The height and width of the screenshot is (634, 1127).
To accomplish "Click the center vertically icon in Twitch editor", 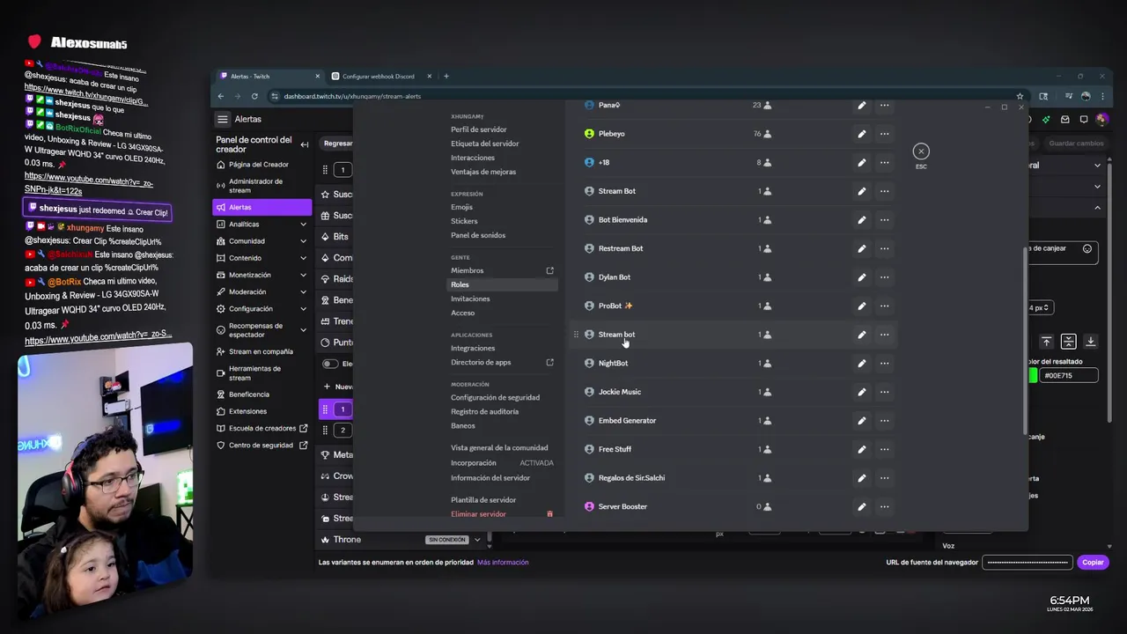I will coord(1068,342).
